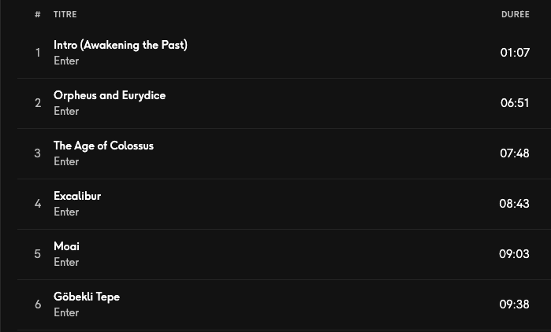Viewport: 551px width, 332px height.
Task: Open The Age of Colossus track
Action: click(103, 146)
